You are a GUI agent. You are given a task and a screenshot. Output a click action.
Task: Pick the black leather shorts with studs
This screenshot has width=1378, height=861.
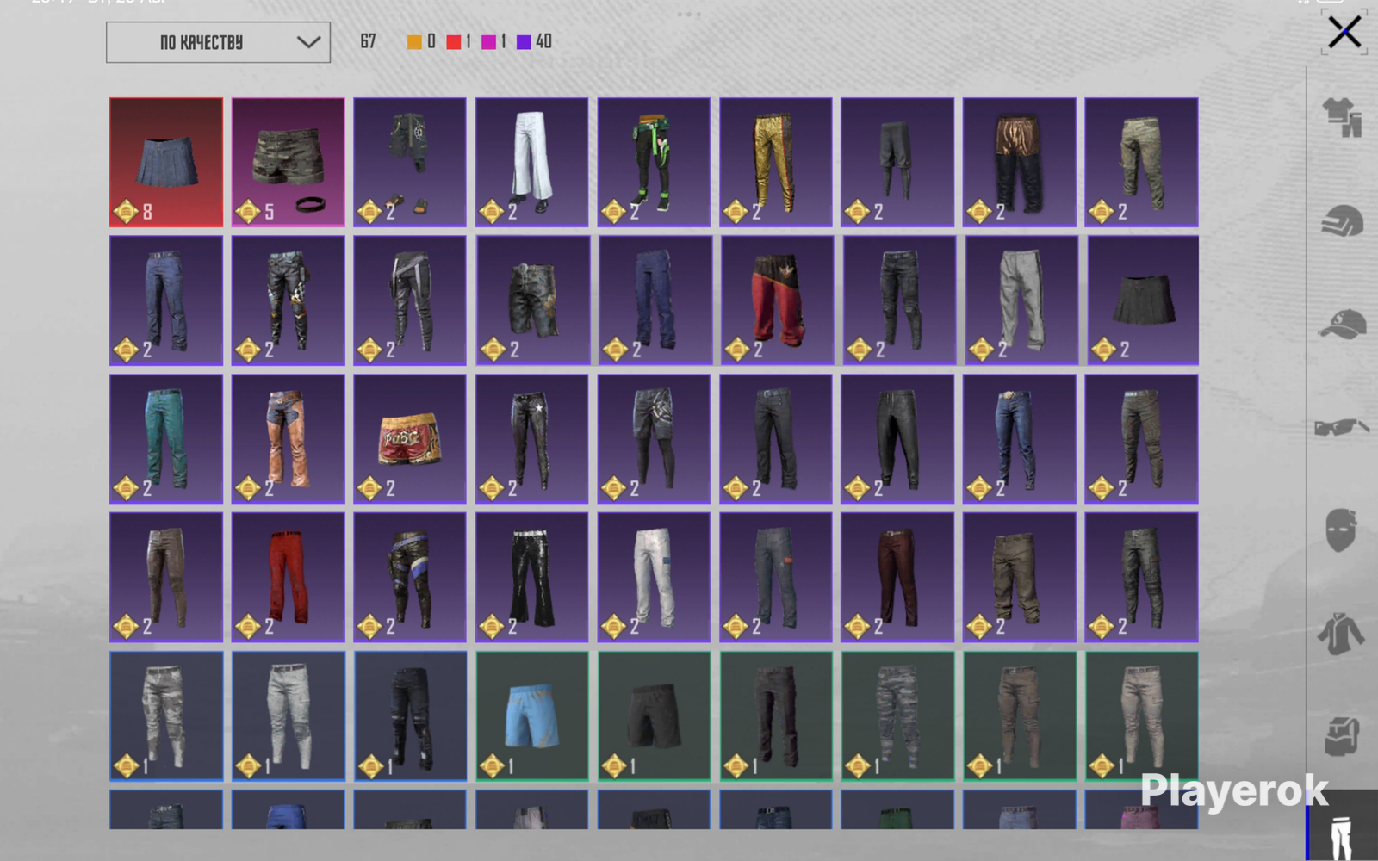pos(532,300)
